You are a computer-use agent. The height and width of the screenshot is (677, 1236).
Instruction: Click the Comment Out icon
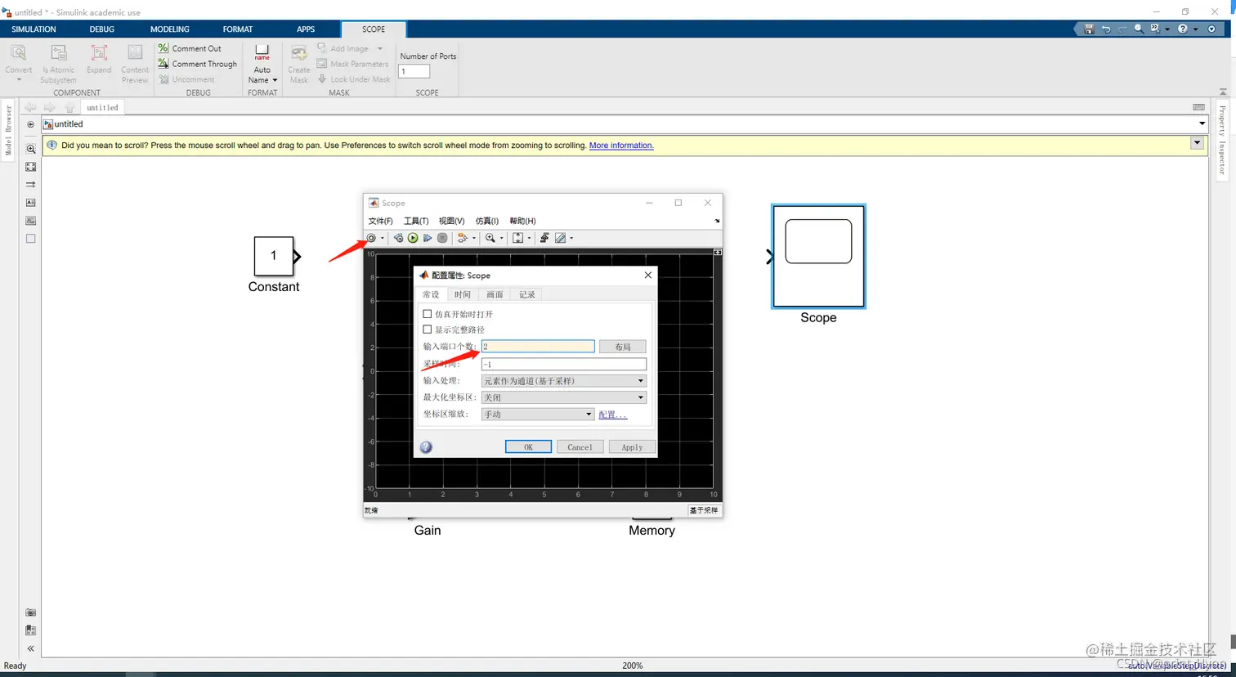[163, 48]
